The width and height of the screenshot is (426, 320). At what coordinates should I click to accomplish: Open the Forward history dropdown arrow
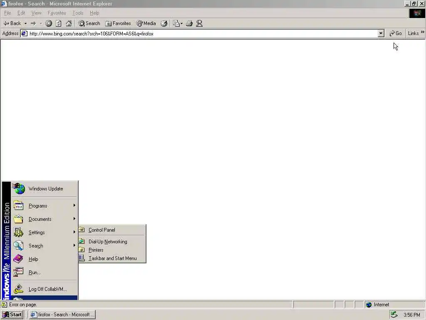(x=41, y=23)
